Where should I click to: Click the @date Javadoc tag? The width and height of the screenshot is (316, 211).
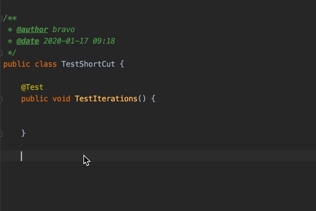click(28, 41)
